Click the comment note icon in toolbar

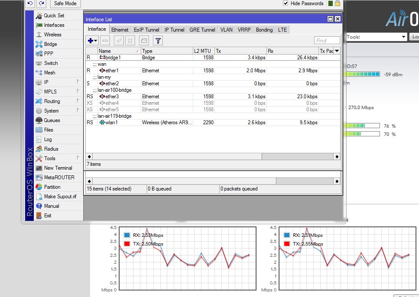pyautogui.click(x=144, y=41)
